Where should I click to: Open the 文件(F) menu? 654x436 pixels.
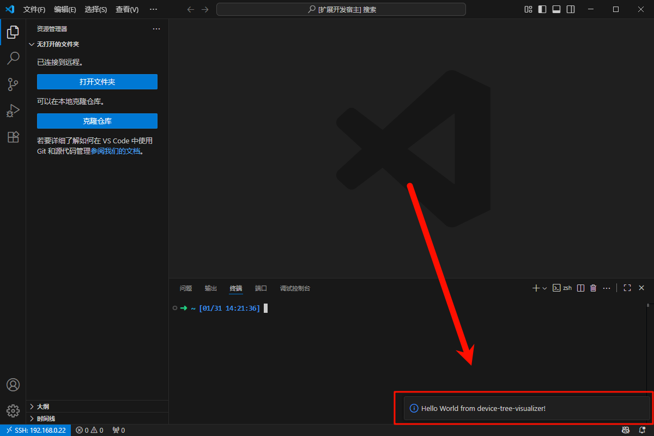(34, 9)
